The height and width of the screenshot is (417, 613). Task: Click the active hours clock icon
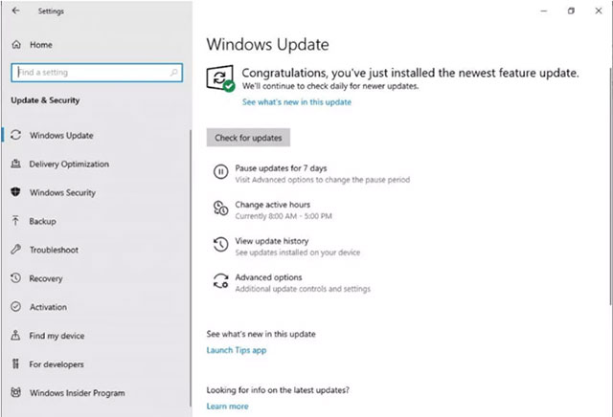coord(220,208)
